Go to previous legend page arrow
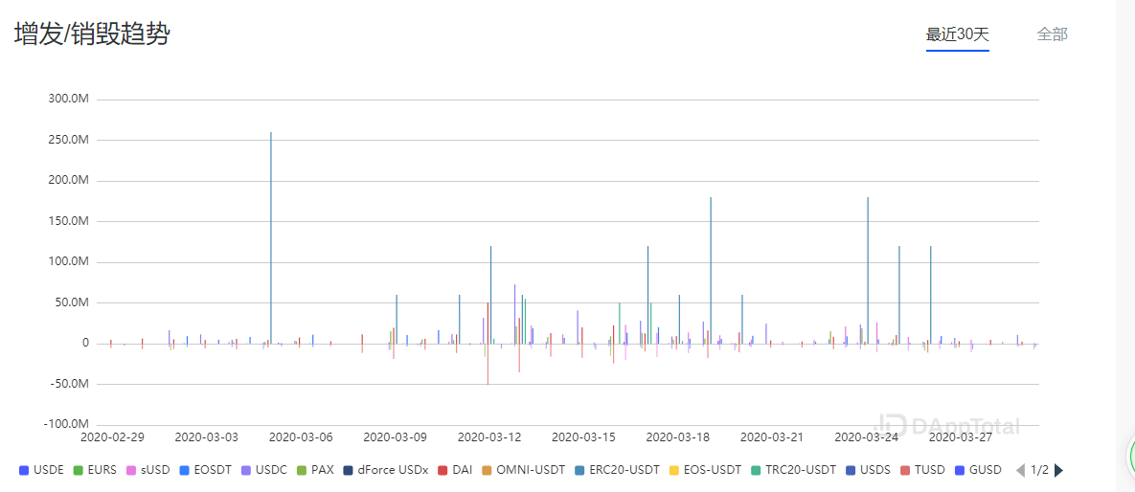The width and height of the screenshot is (1135, 492). [x=1021, y=470]
